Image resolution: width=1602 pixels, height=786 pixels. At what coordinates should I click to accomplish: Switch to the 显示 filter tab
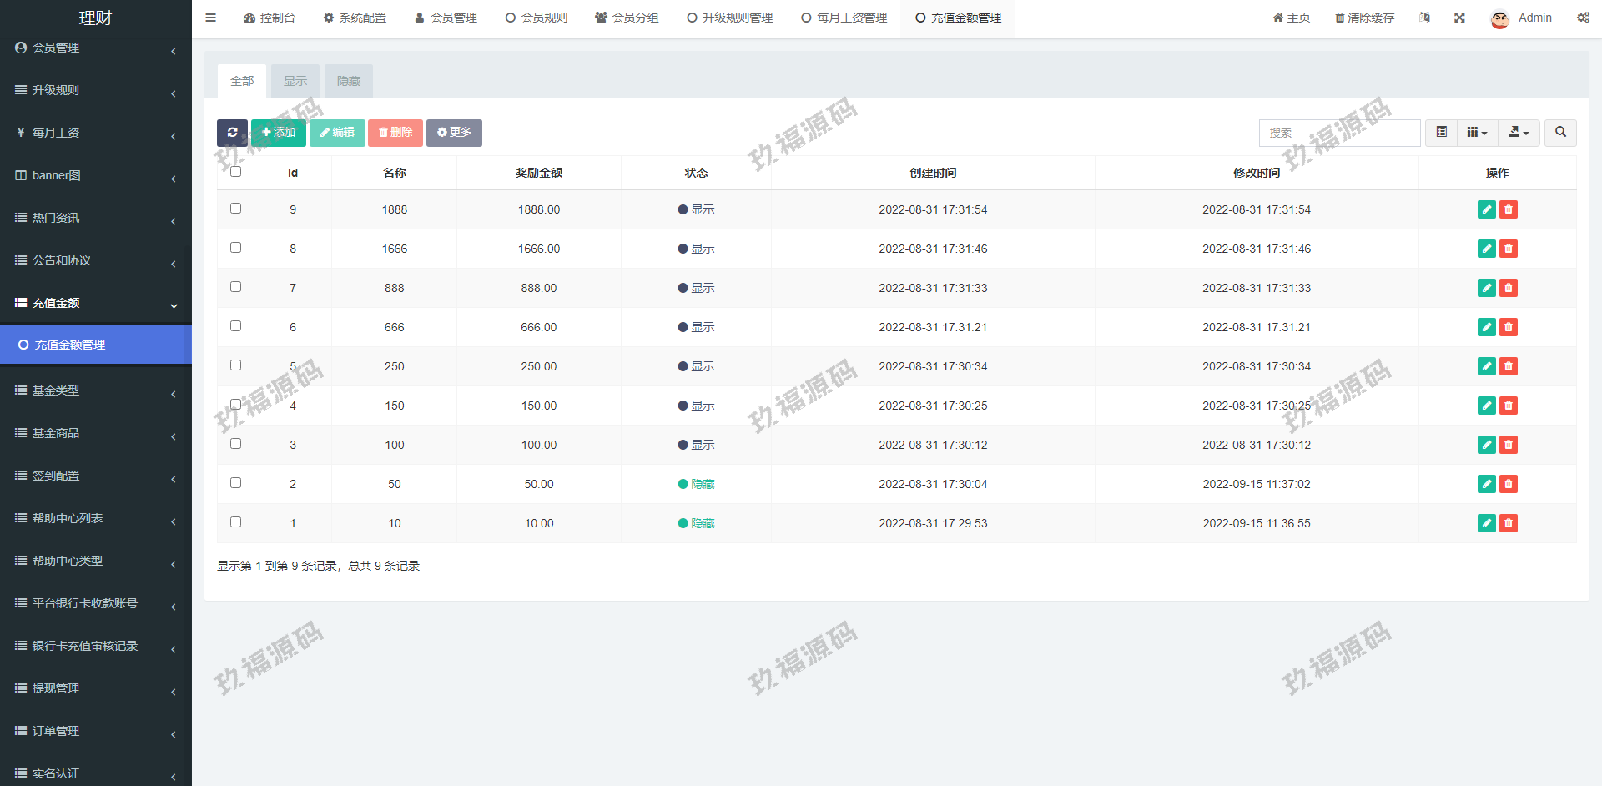[x=295, y=81]
